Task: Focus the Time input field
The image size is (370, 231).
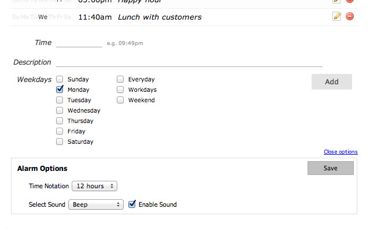Action: tap(79, 43)
